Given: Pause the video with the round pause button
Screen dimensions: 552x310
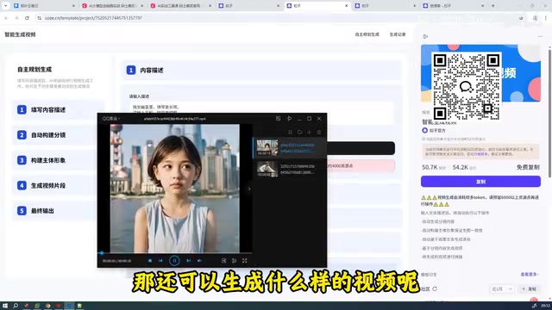Looking at the screenshot, I should coord(174,261).
